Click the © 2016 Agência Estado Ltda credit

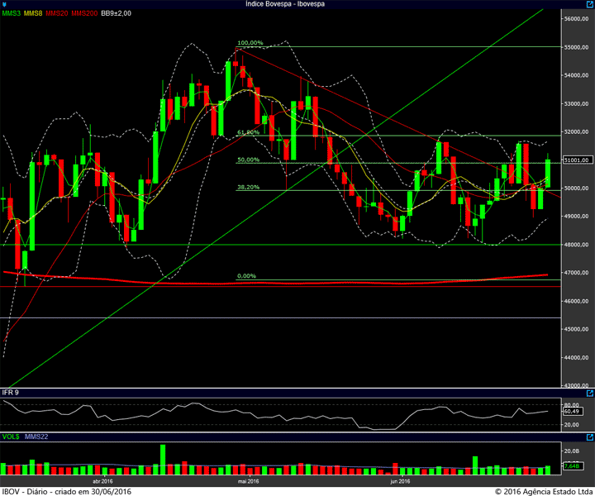544,491
